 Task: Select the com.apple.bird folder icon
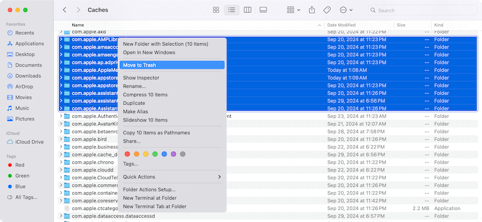pyautogui.click(x=67, y=139)
